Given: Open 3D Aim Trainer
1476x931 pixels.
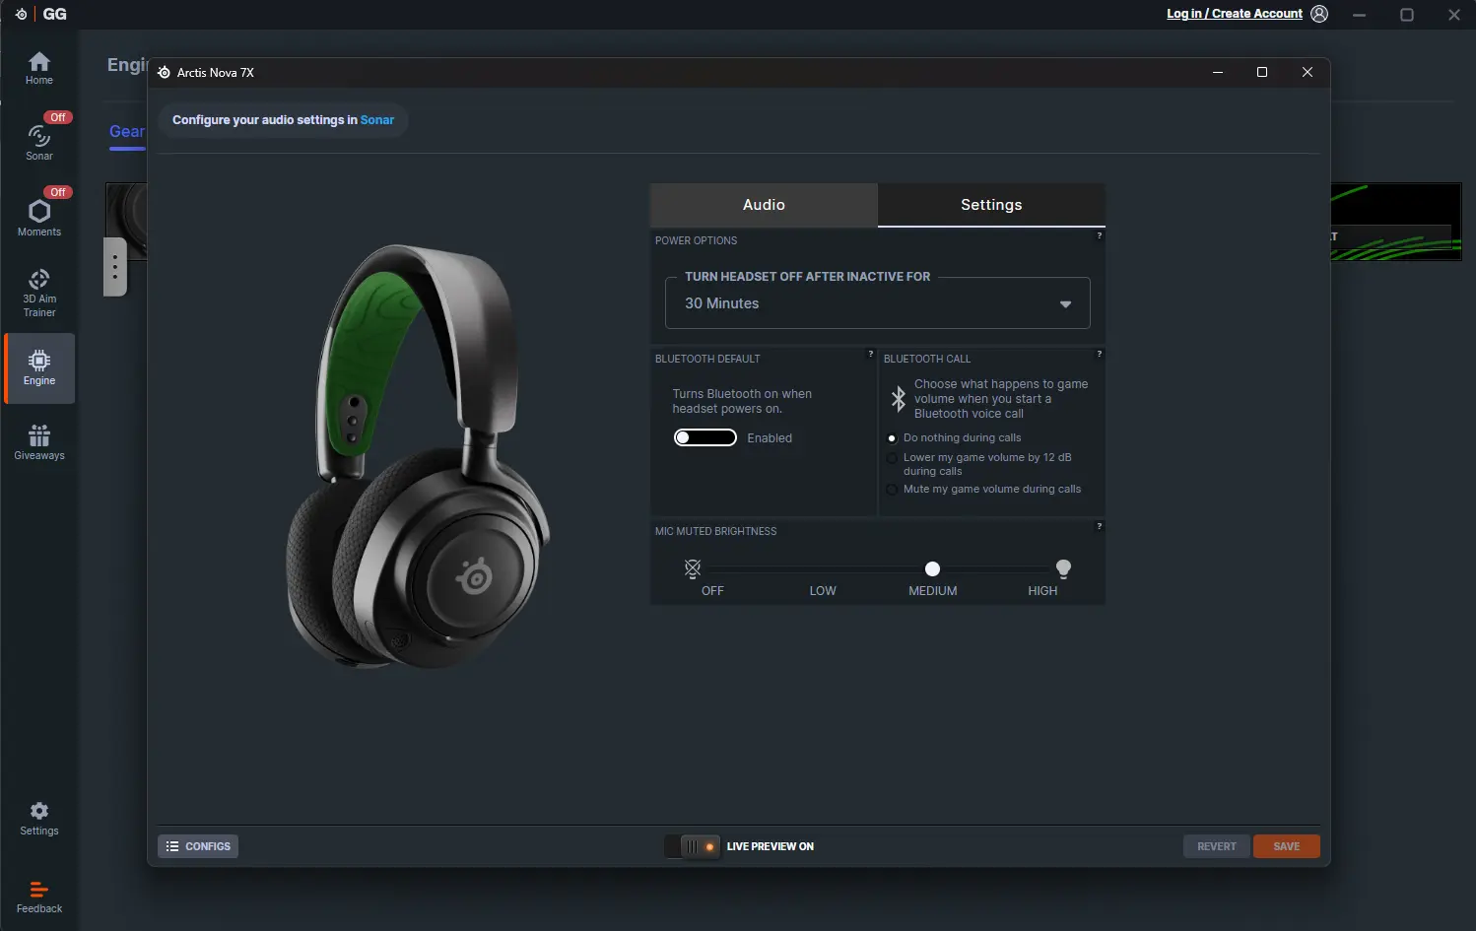Looking at the screenshot, I should (x=39, y=293).
